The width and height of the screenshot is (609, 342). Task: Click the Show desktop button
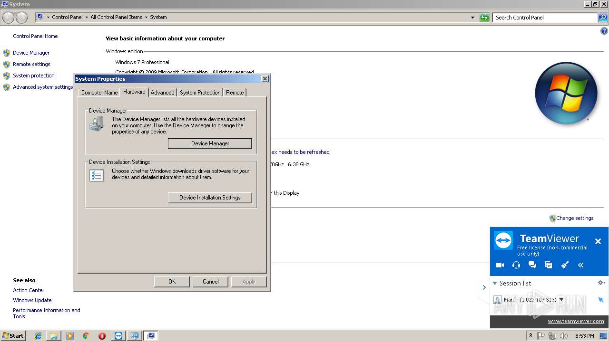(603, 336)
